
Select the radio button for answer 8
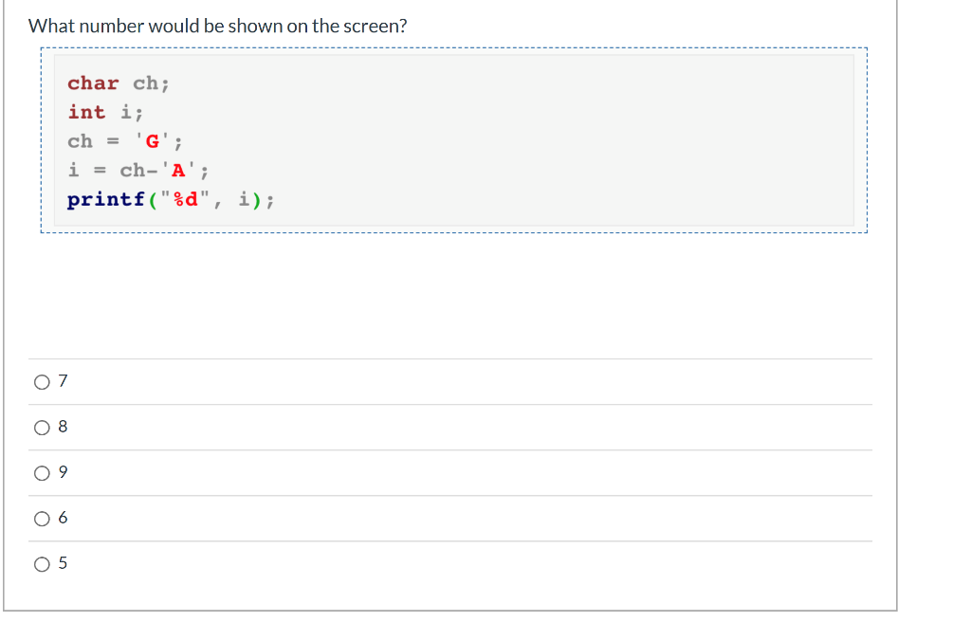43,427
